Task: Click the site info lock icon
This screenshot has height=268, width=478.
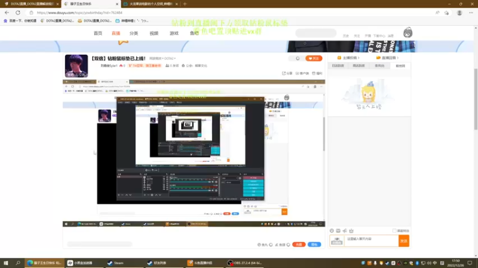Action: [31, 13]
